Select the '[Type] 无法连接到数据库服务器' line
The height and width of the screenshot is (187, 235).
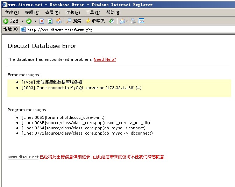click(x=52, y=82)
